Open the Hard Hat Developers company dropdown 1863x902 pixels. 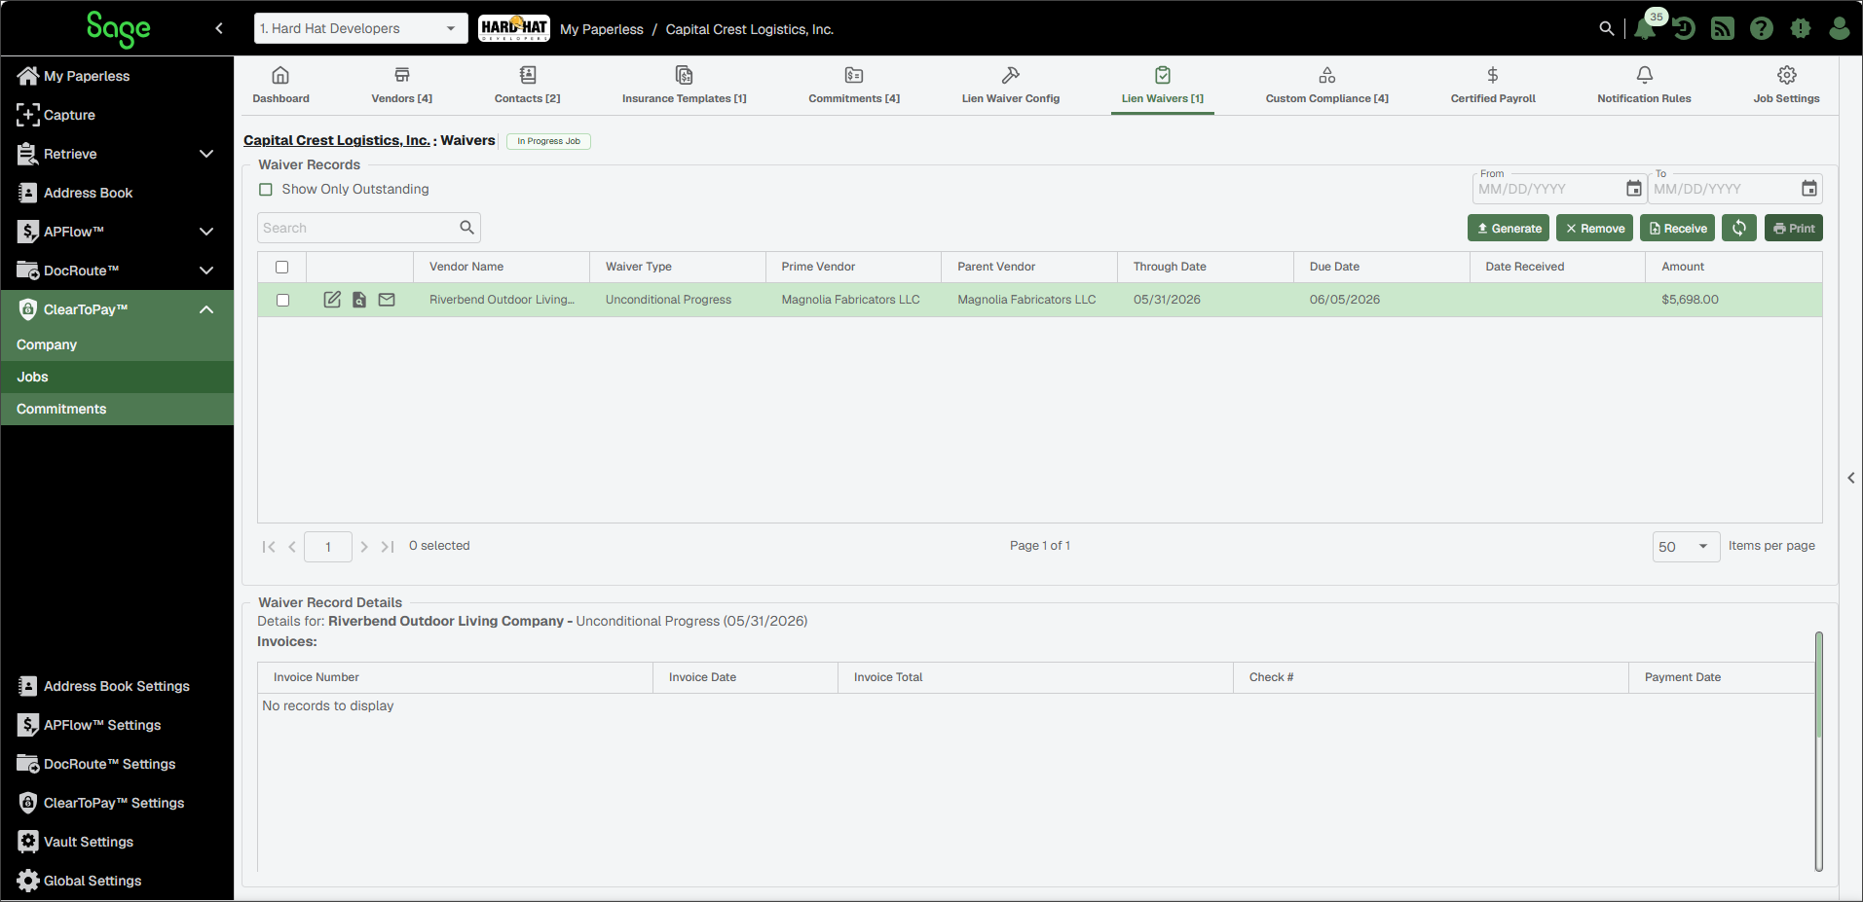click(360, 28)
